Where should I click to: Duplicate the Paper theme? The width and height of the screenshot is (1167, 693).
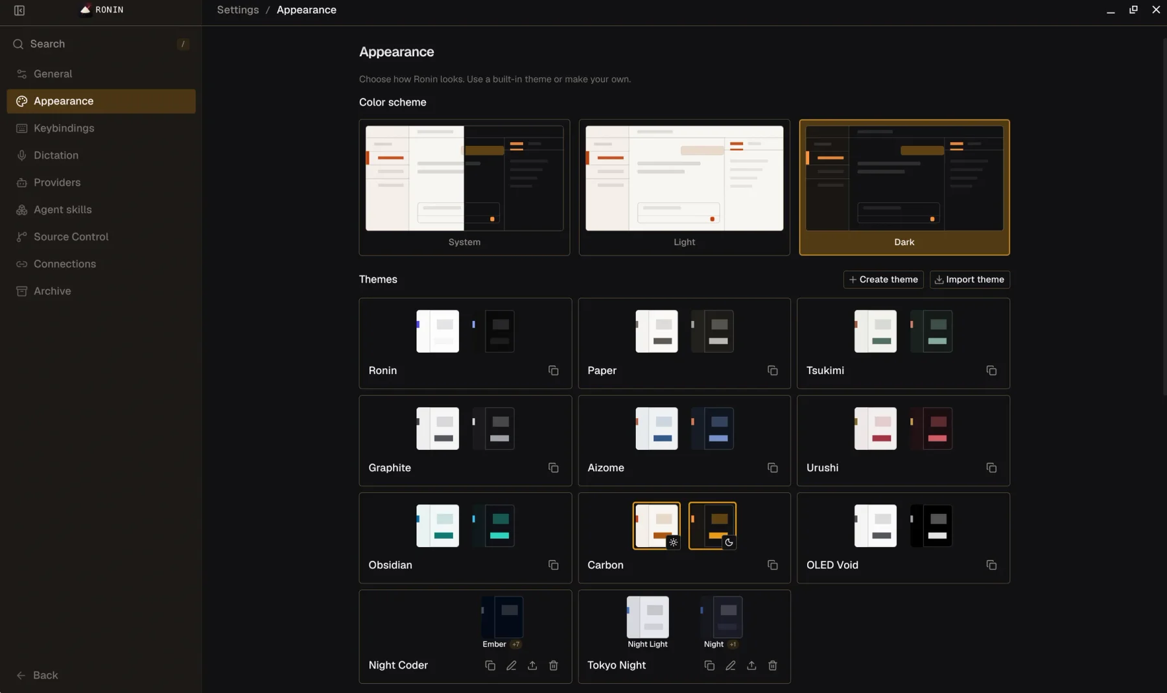point(772,370)
